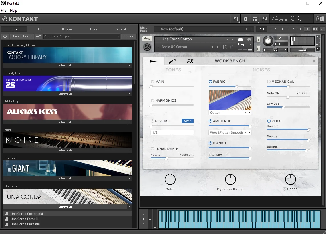Open the hammer finish workbench page
Screen dimensions: 326x234
pyautogui.click(x=172, y=61)
